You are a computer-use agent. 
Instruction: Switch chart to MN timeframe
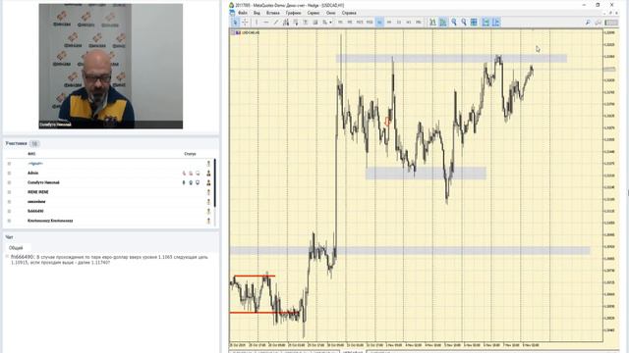tap(419, 22)
